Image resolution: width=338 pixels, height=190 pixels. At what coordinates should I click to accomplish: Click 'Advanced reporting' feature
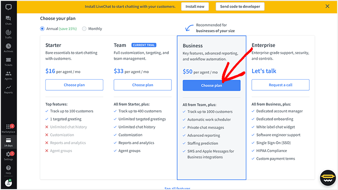point(204,136)
